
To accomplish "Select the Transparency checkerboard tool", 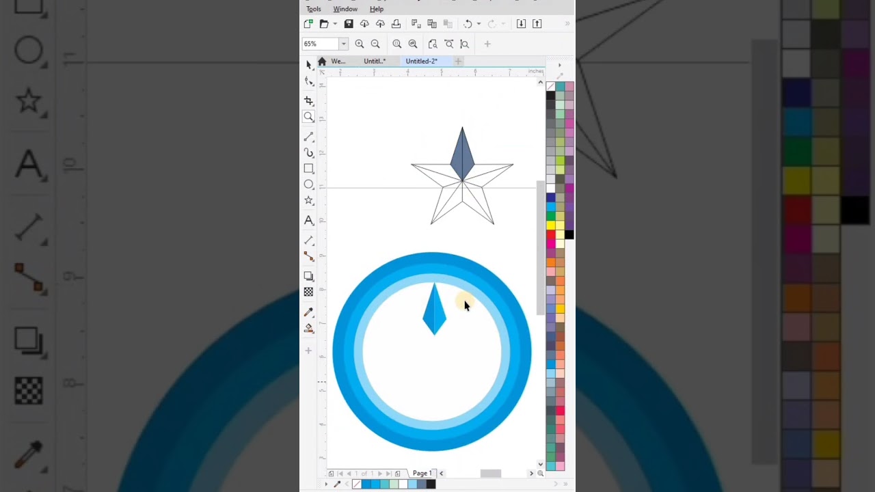I will tap(308, 292).
